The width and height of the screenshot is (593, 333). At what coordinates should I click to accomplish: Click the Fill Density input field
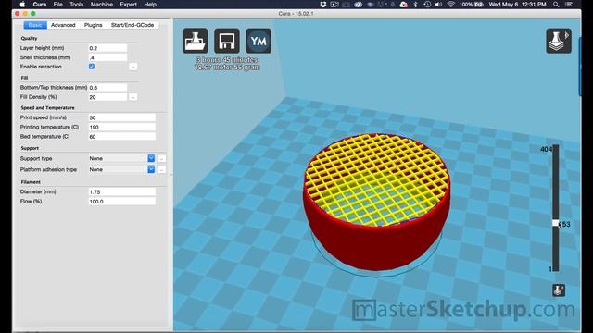107,97
